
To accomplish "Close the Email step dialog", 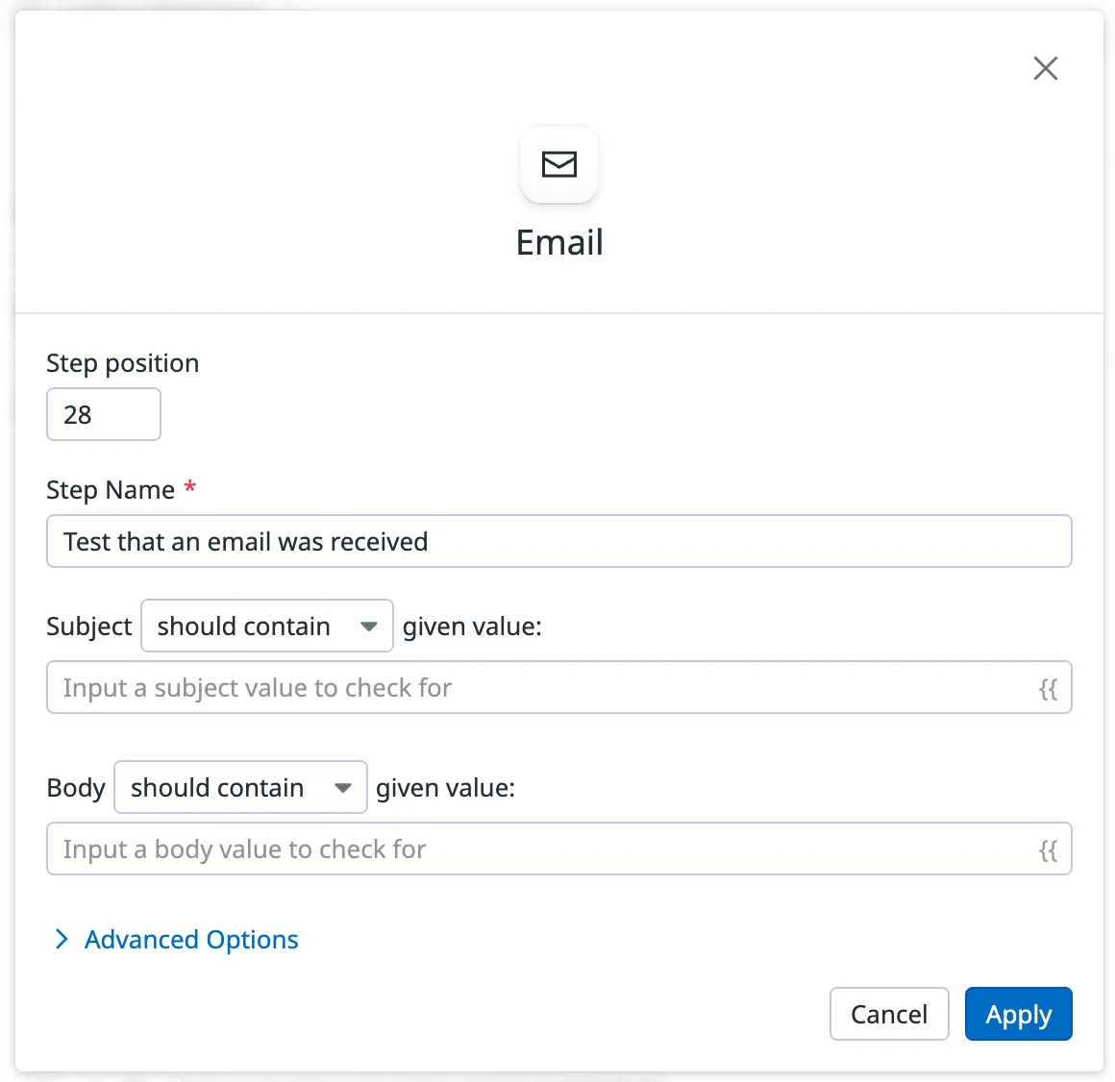I will click(x=1045, y=68).
